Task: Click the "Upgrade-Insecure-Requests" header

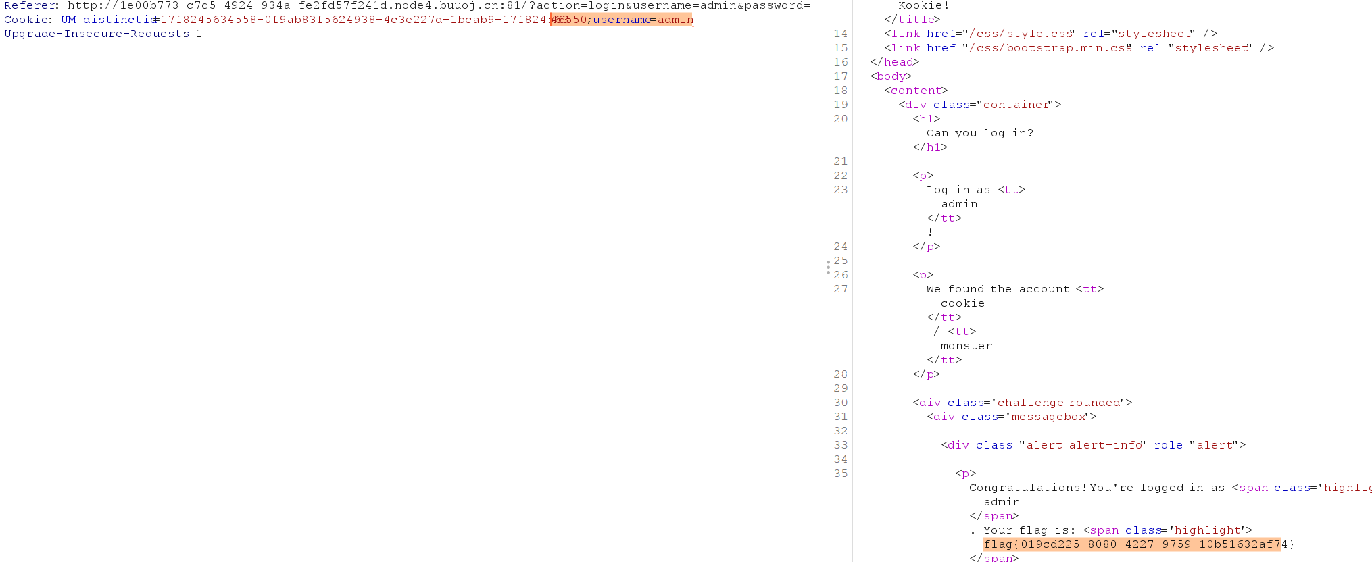Action: tap(97, 34)
